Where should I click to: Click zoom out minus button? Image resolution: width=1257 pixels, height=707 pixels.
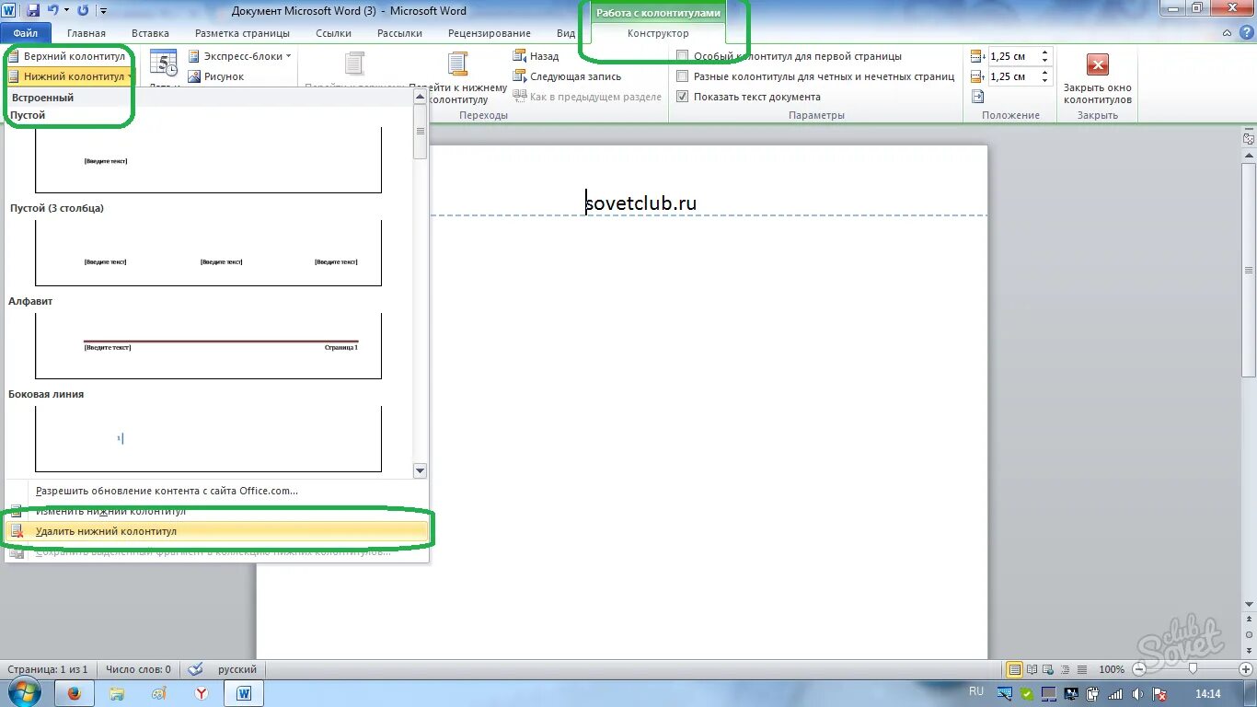pos(1139,669)
